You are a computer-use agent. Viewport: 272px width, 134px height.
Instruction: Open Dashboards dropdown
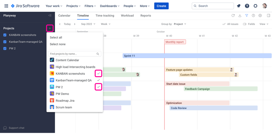[x=110, y=6]
